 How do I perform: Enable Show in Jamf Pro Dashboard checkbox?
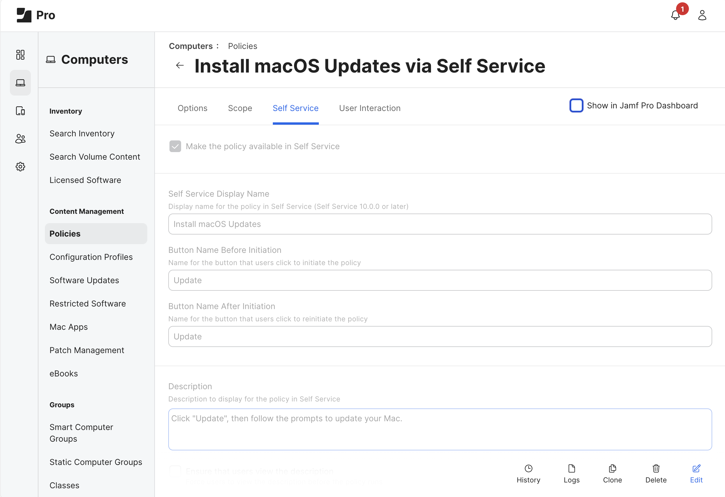576,105
